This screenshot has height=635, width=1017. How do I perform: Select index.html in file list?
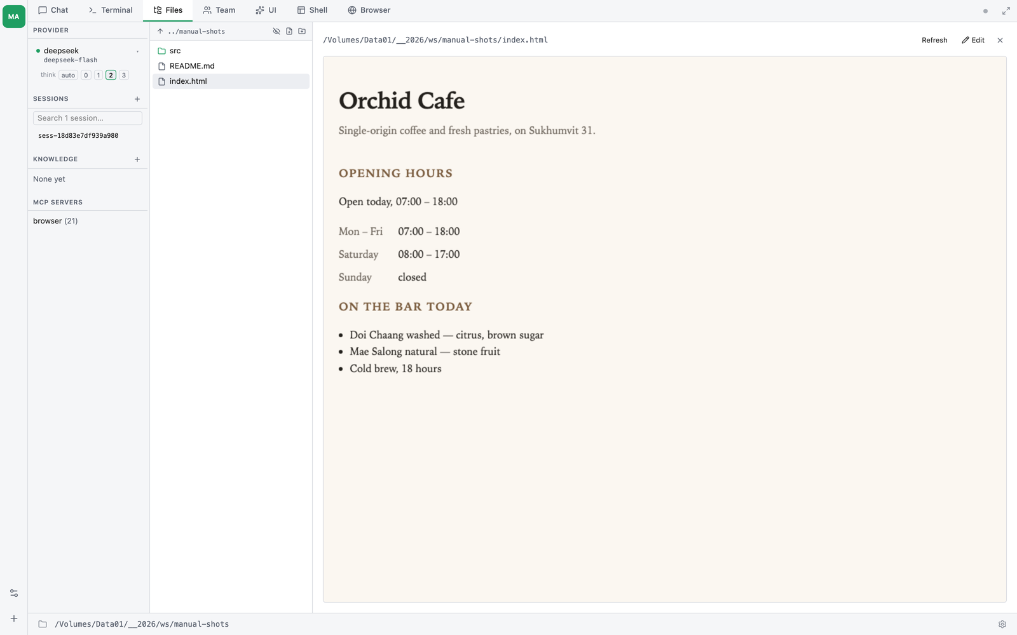coord(231,81)
